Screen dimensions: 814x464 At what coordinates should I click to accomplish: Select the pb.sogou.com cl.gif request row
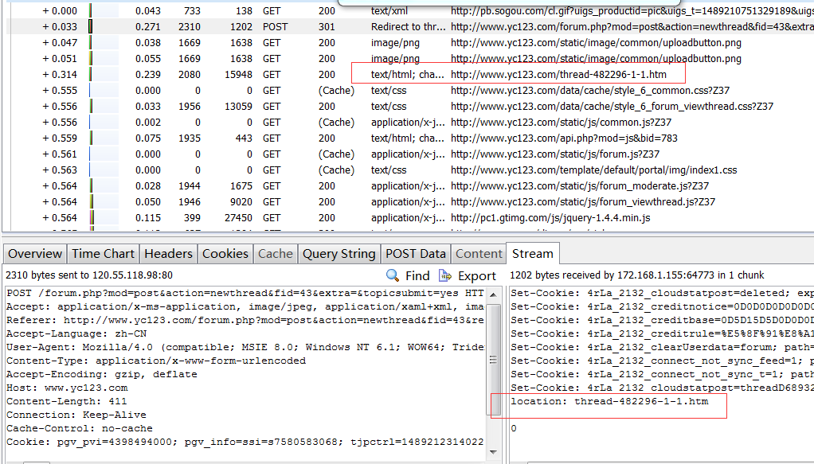(558, 11)
